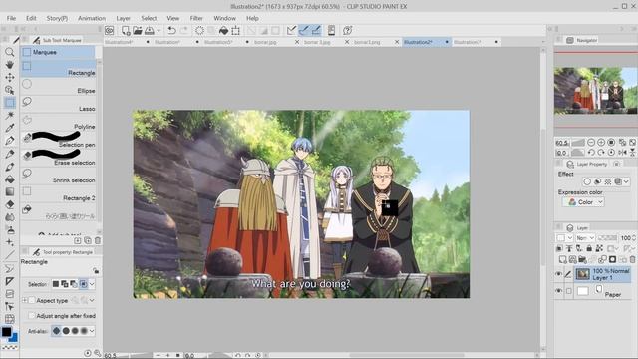Expand the Anti-alias dropdown arrow
Screen dimensions: 638x359
click(92, 331)
